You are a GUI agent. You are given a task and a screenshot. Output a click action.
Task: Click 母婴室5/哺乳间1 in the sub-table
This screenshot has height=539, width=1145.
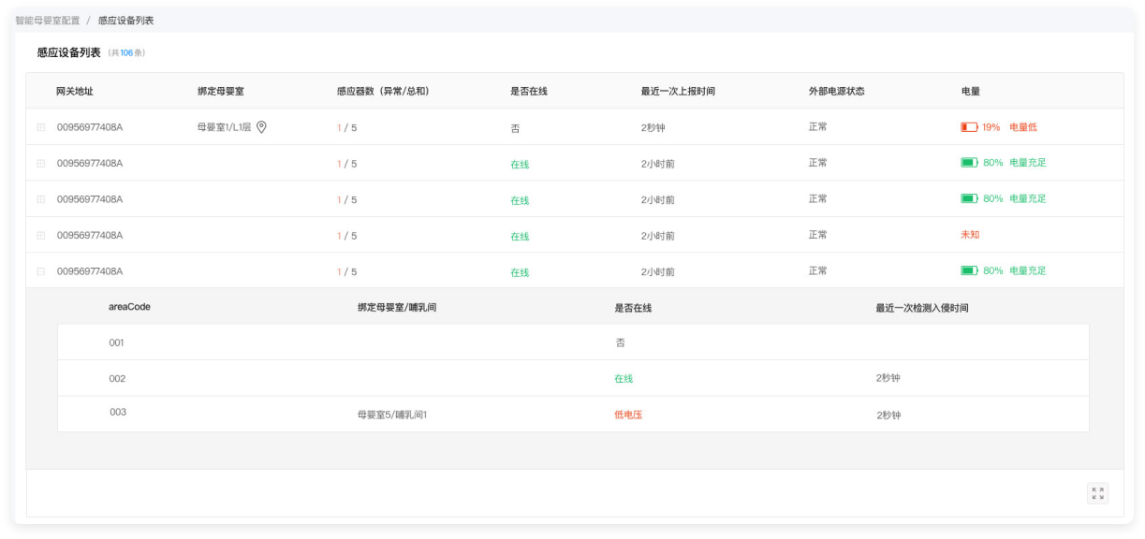pos(391,415)
